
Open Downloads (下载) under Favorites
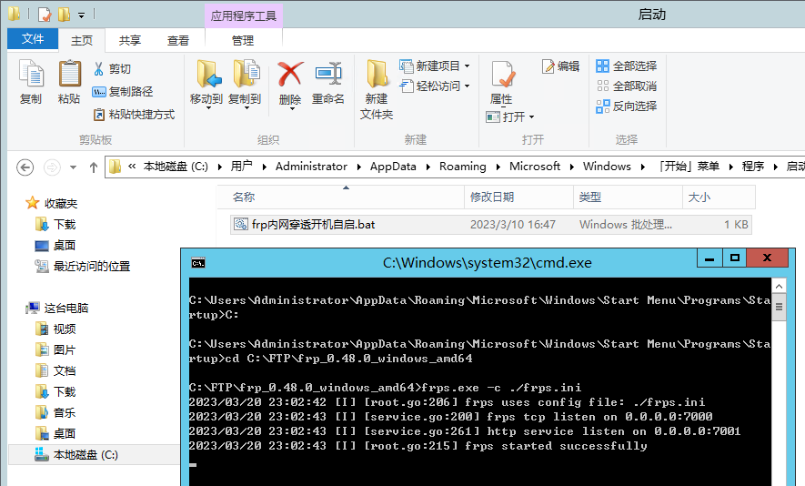[56, 225]
